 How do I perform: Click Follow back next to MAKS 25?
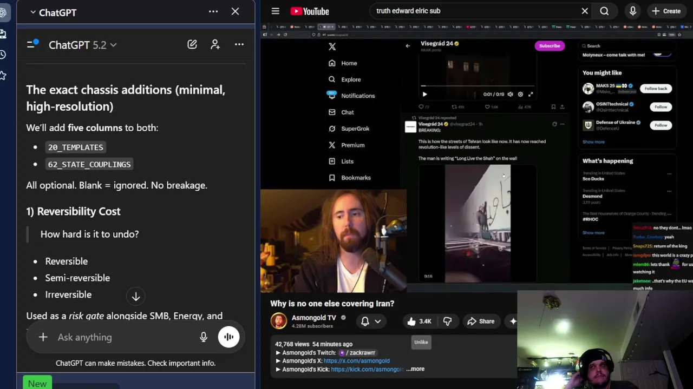coord(656,89)
